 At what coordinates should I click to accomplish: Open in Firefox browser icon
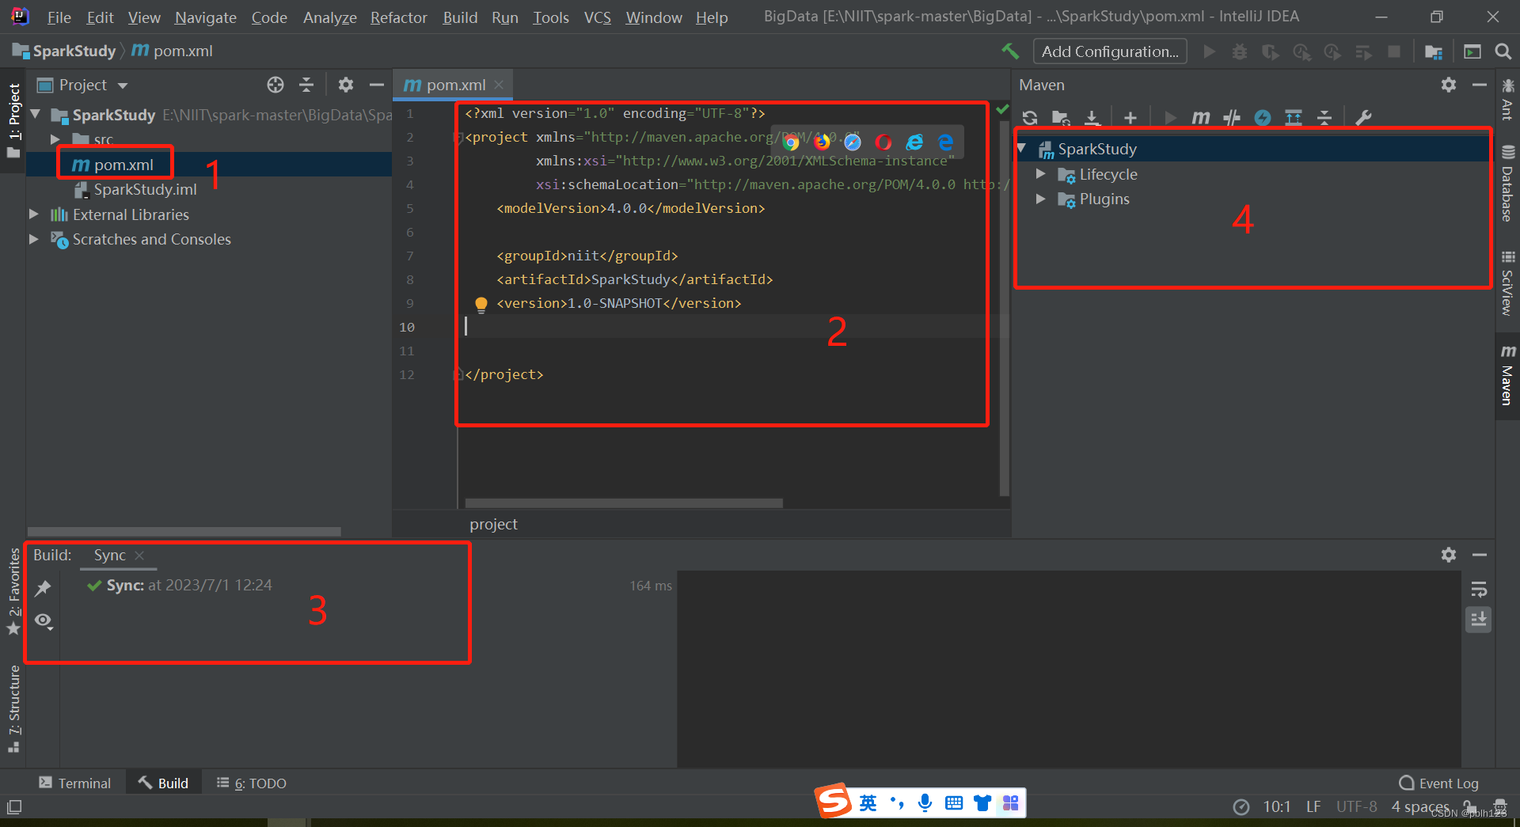(822, 142)
